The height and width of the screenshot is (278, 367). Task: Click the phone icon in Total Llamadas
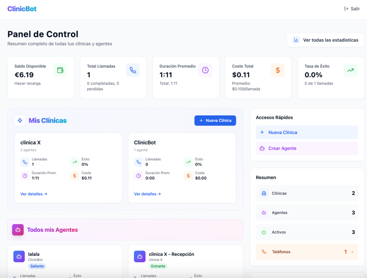(133, 70)
